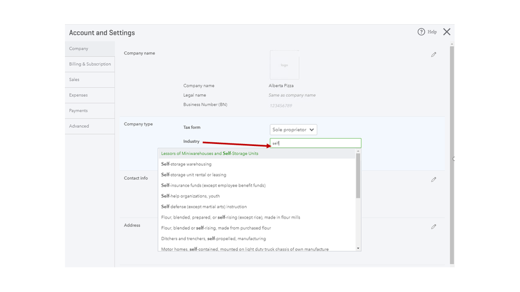Screen dimensions: 520x292
Task: Choose Lessors of Miniwarehouses and Self-Storage Units
Action: coord(210,154)
